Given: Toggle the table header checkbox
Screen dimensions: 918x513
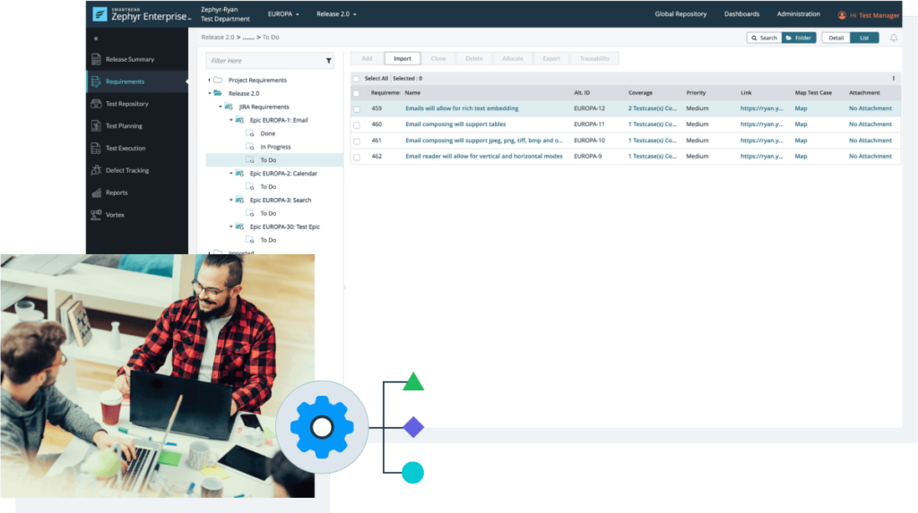Looking at the screenshot, I should (356, 93).
